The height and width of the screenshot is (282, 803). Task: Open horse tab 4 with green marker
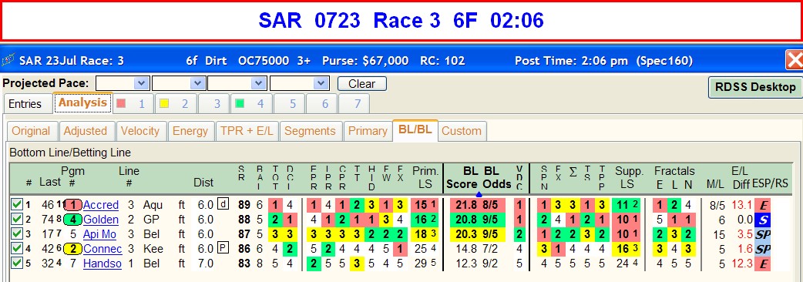252,104
